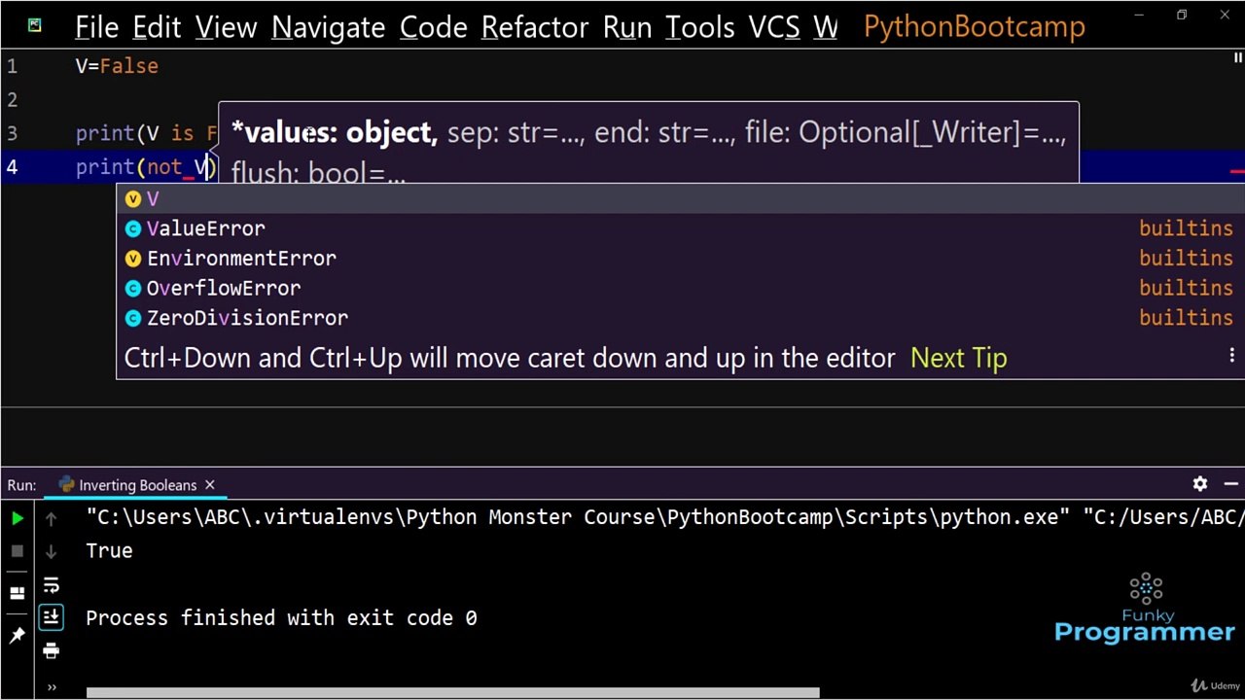Click class icon beside OverflowError

tap(133, 288)
